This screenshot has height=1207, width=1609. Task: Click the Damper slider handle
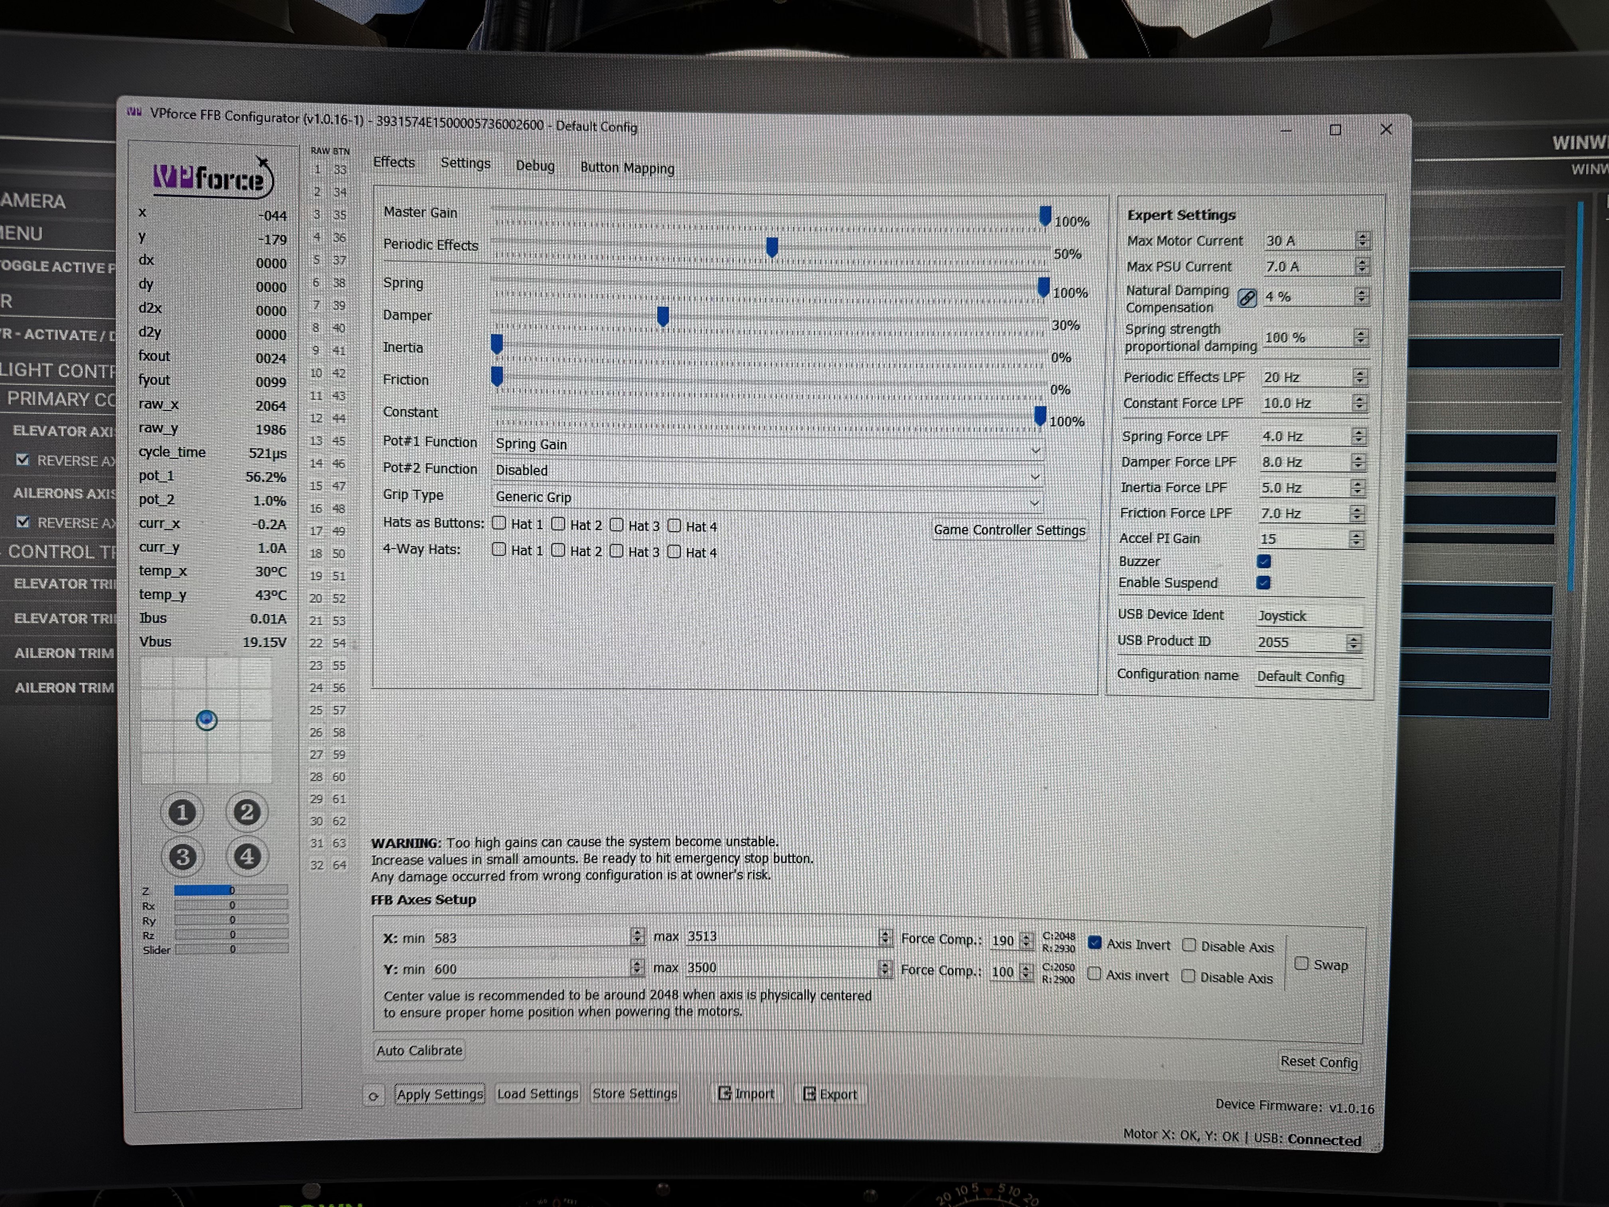pos(663,317)
